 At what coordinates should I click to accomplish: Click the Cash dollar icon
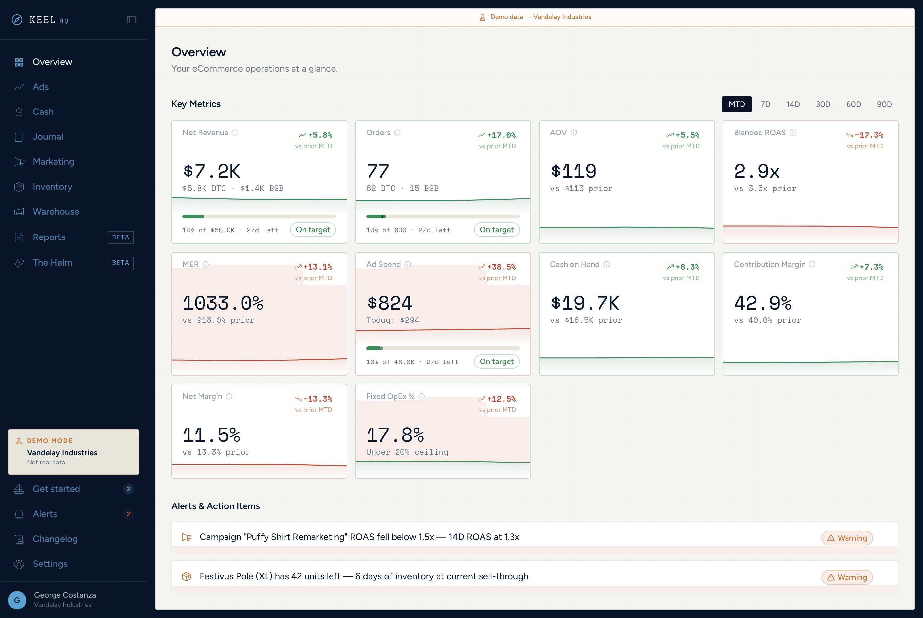pos(19,112)
